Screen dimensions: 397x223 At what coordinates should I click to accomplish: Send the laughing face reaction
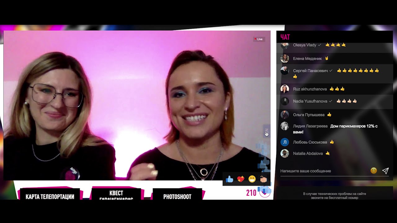click(x=252, y=179)
